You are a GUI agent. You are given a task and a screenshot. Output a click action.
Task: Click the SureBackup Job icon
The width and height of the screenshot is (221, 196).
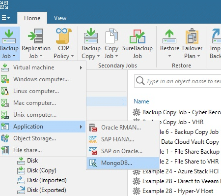(x=138, y=36)
